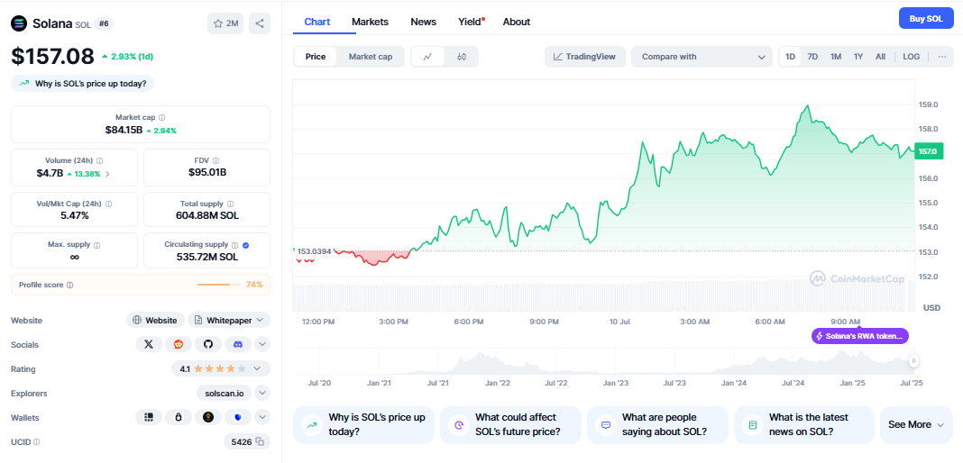The width and height of the screenshot is (963, 463).
Task: Open the Compare with dropdown
Action: [x=702, y=57]
